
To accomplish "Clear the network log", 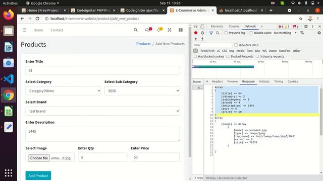I will coord(202,33).
